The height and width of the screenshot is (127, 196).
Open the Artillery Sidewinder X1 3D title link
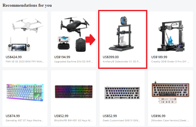[122, 62]
